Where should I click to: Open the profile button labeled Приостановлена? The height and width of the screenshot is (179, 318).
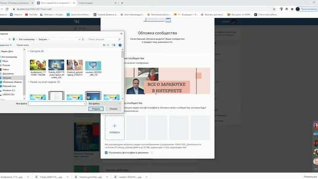tap(307, 9)
